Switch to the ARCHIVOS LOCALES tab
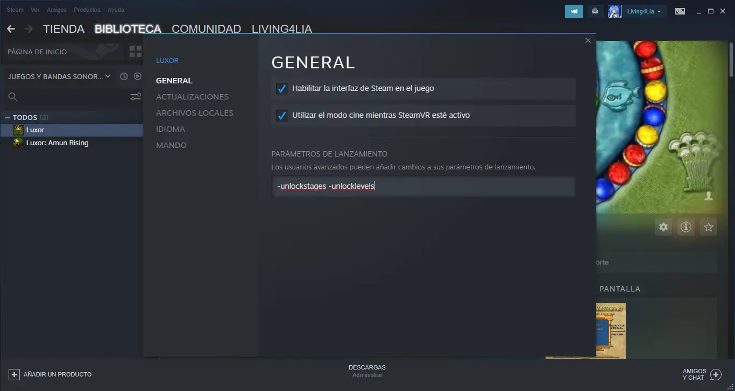Image resolution: width=735 pixels, height=391 pixels. [195, 113]
